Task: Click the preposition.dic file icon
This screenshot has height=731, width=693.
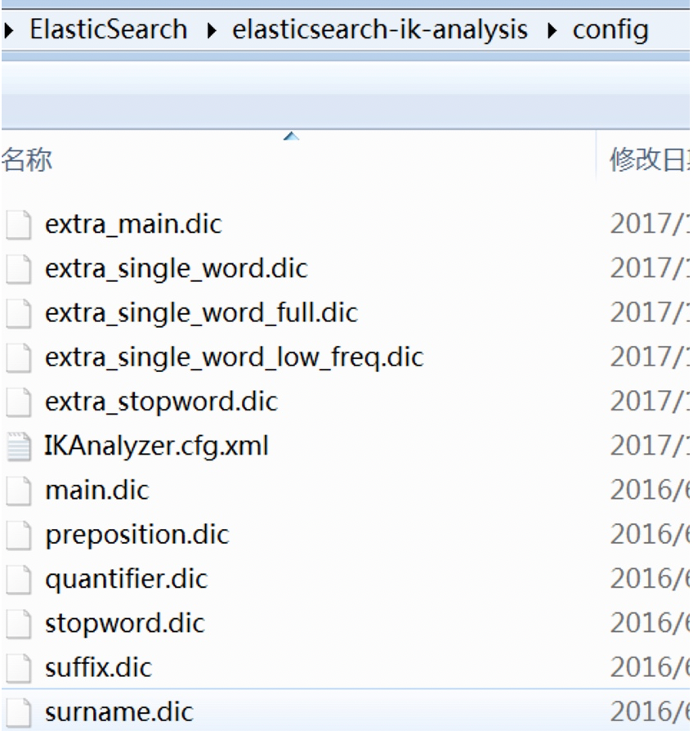Action: [19, 535]
